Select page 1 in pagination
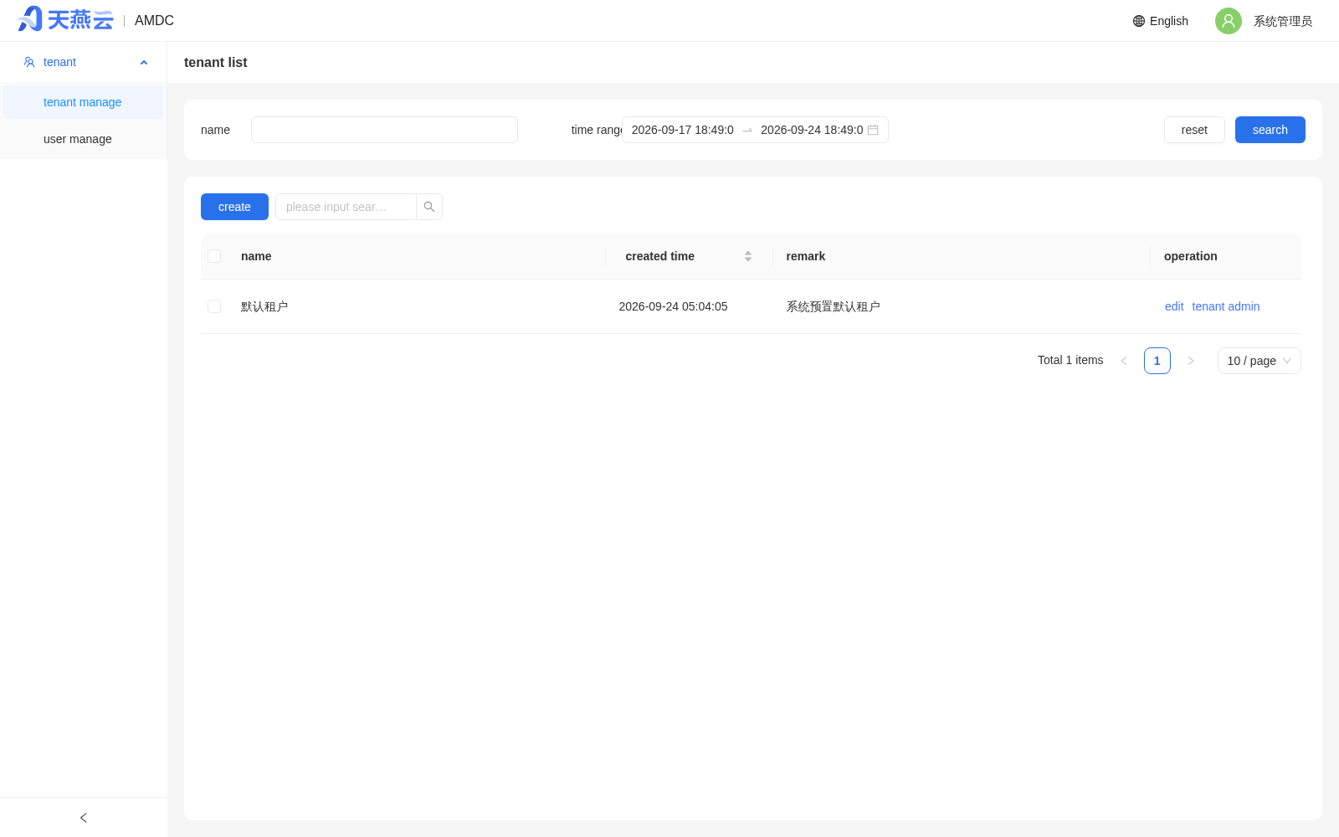The image size is (1339, 837). point(1157,361)
